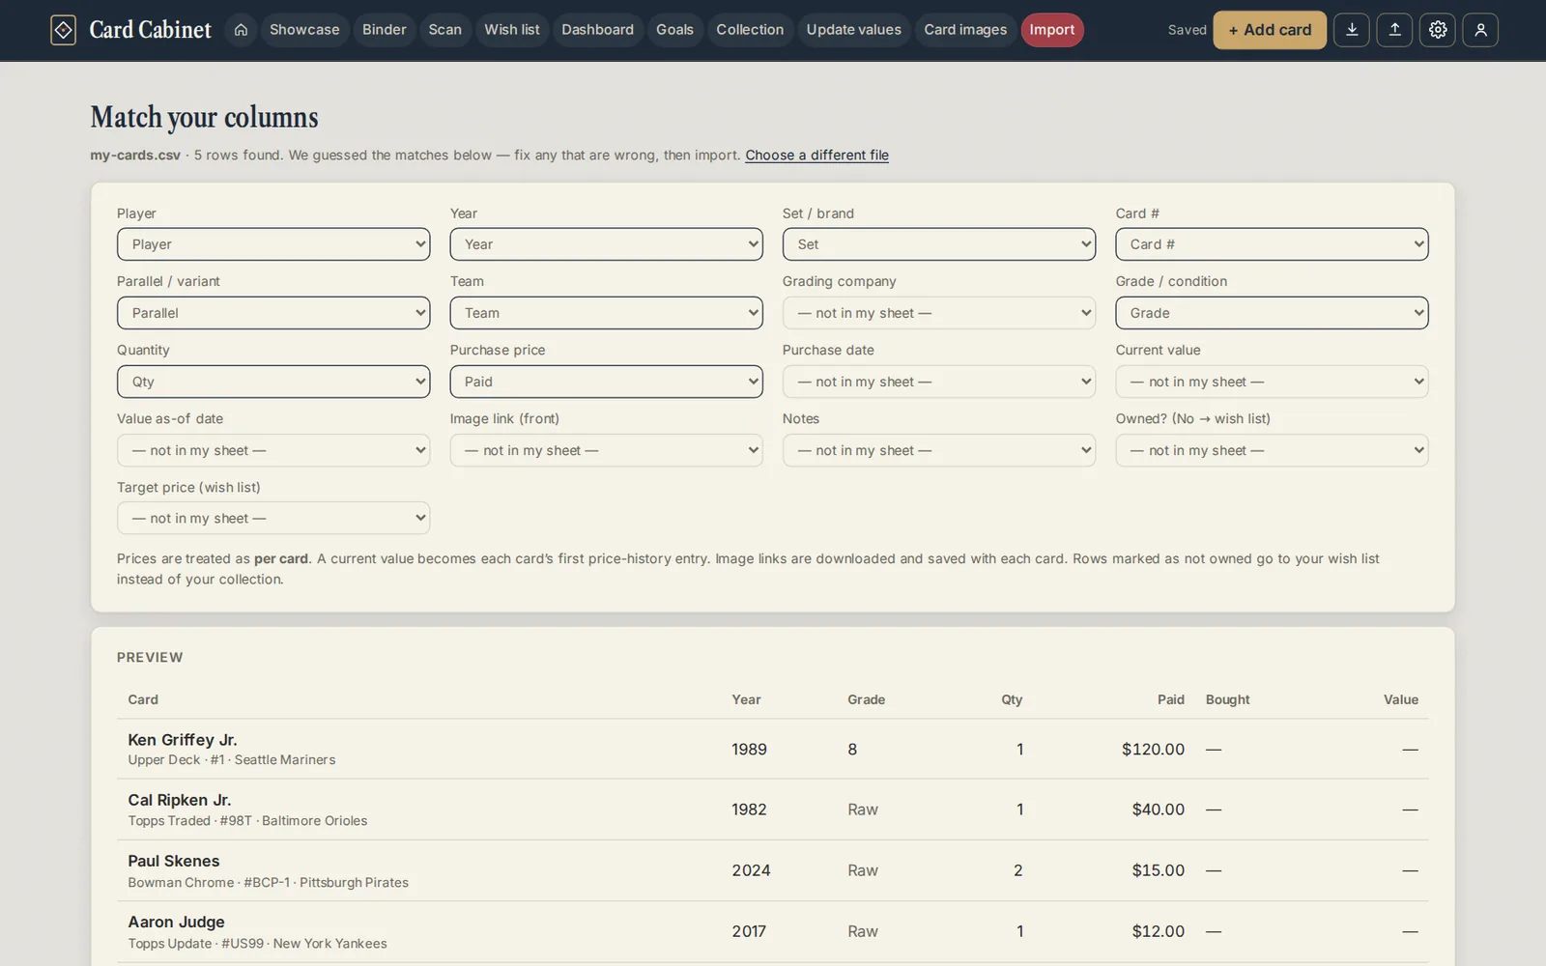Click the Card Cabinet logo icon

tap(63, 30)
